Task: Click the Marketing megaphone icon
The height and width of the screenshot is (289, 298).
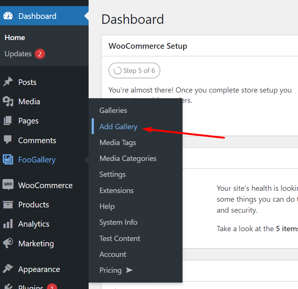Action: (8, 243)
